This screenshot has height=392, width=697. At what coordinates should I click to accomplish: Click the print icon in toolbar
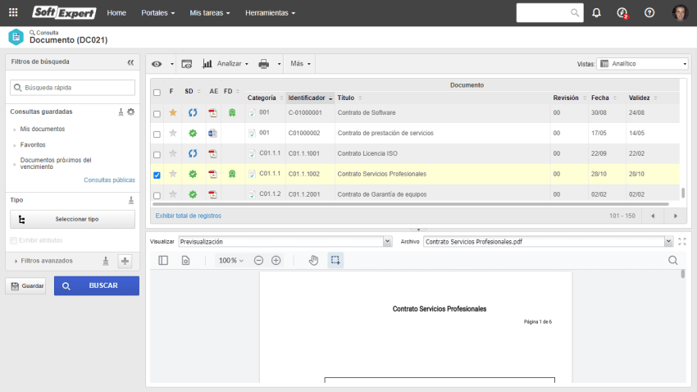tap(264, 63)
